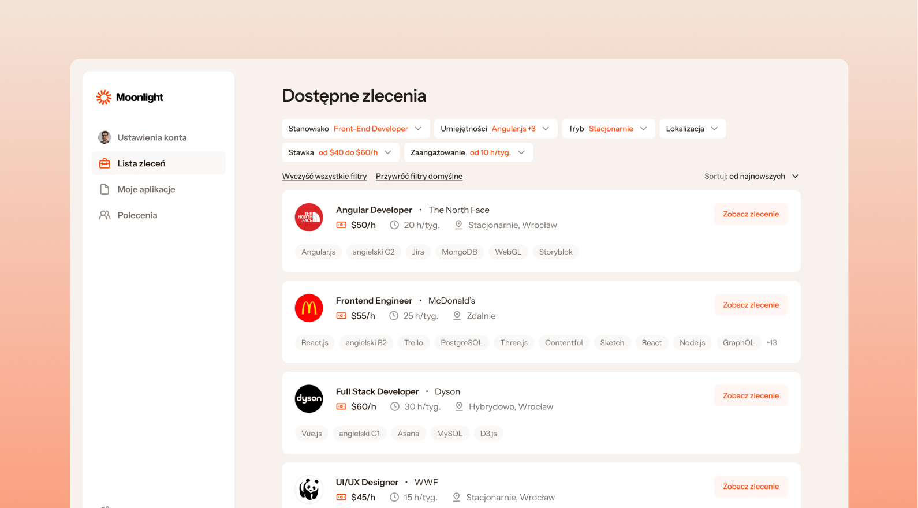Click the GraphQL skill tag

pos(738,343)
